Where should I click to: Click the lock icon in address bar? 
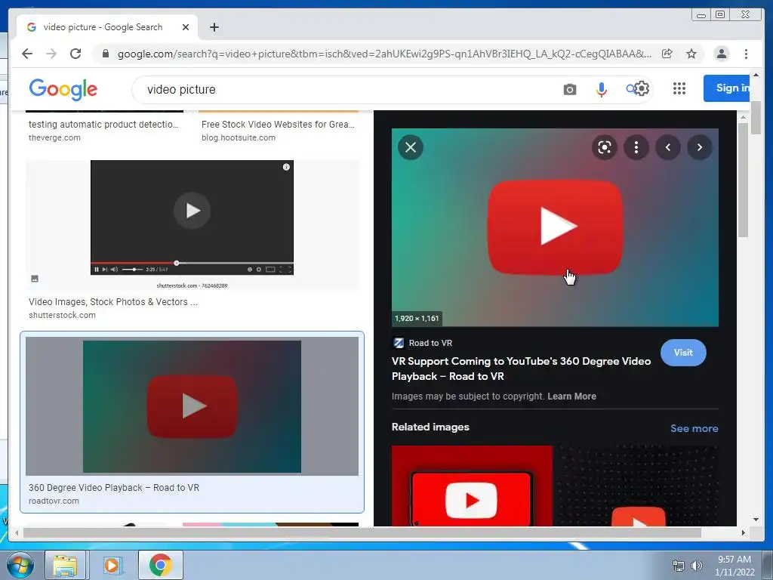(105, 54)
